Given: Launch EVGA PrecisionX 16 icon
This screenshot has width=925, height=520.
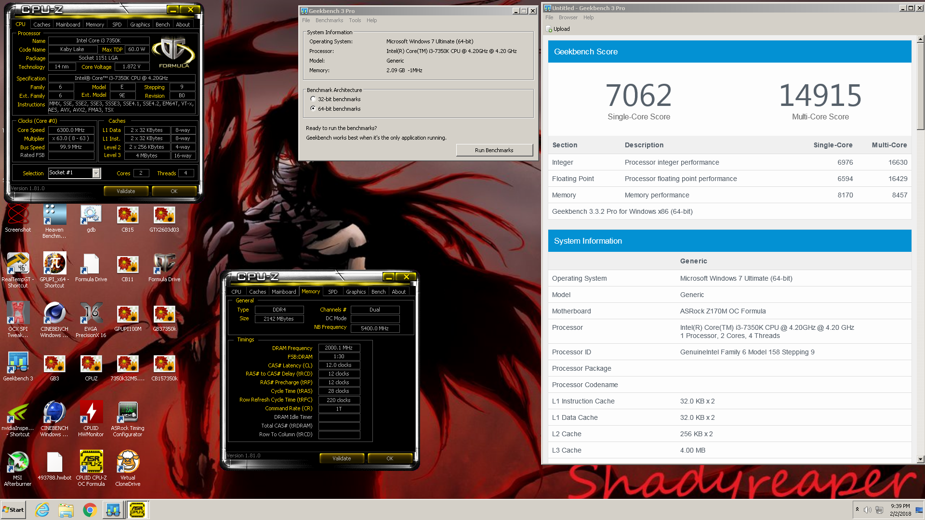Looking at the screenshot, I should tap(91, 320).
